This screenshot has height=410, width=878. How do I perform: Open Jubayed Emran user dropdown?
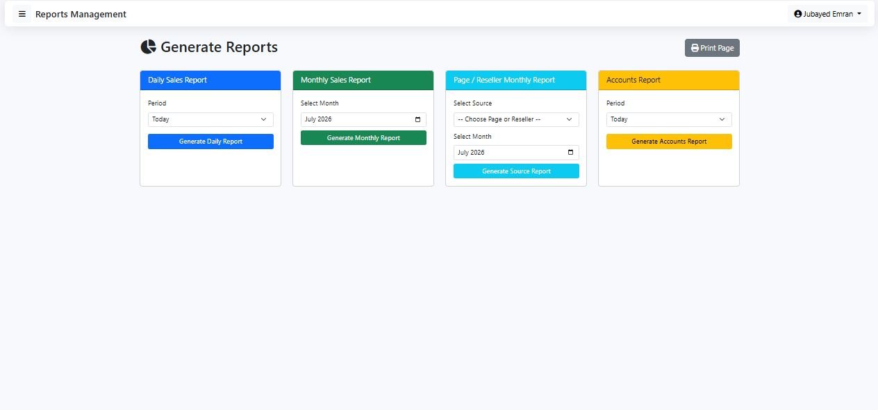(x=827, y=14)
